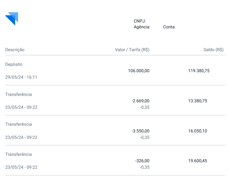Screen dimensions: 229x178
Task: Click the Conta label in header
Action: point(169,27)
